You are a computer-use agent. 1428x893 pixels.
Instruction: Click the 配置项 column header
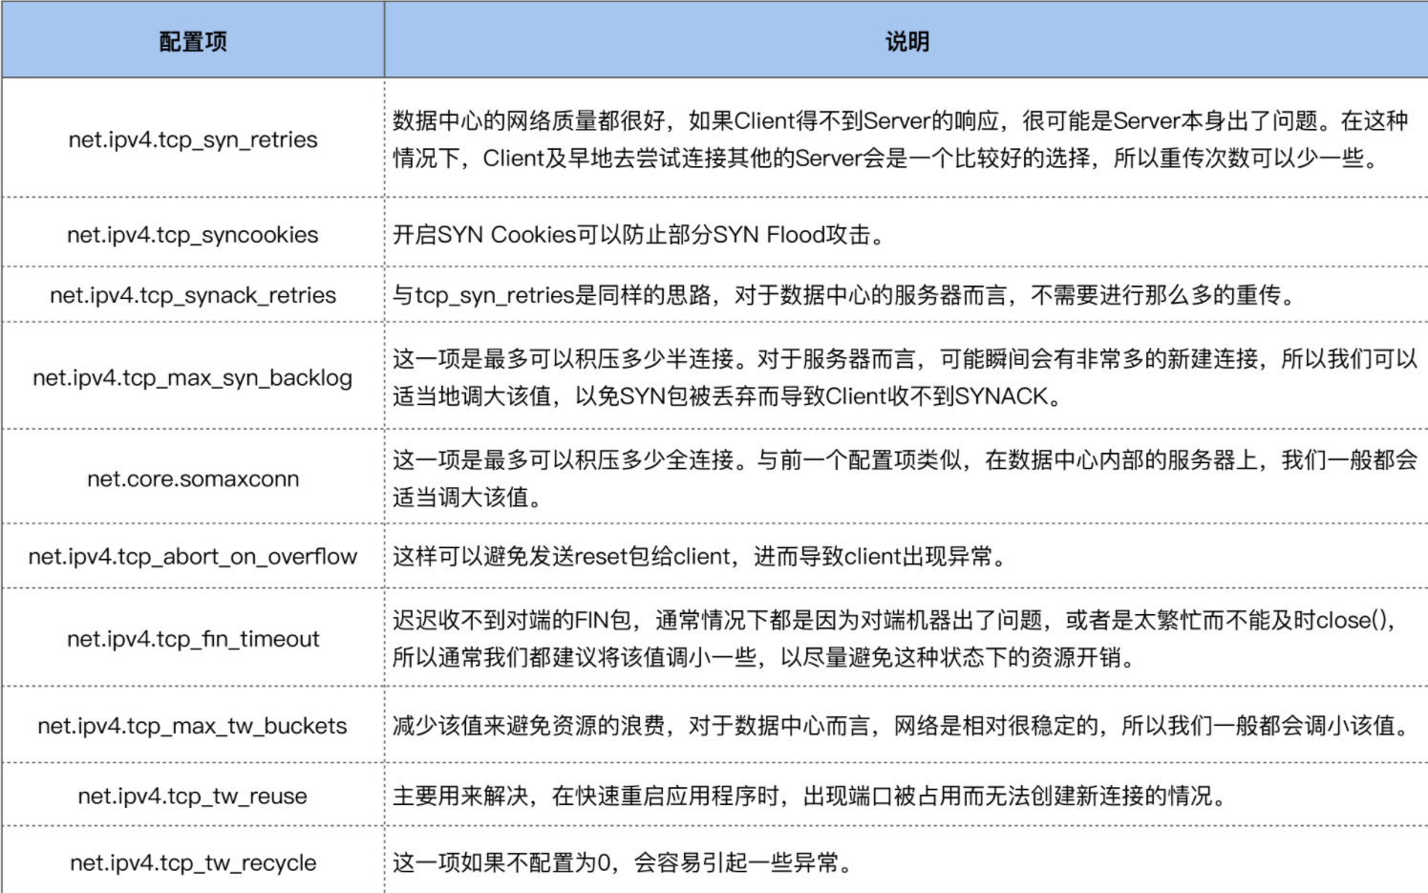click(193, 42)
